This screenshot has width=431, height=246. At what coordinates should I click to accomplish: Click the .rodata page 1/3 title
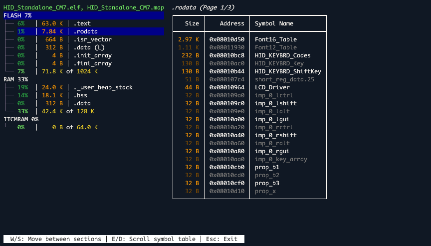[x=203, y=7]
